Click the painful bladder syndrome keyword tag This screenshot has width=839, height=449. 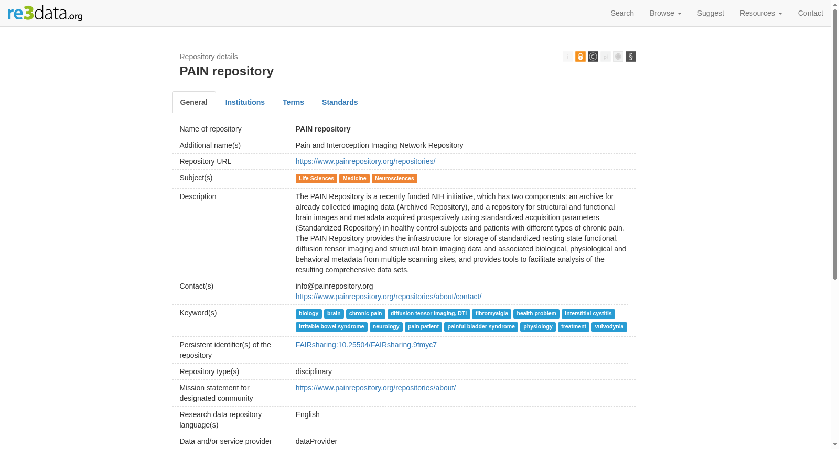(x=481, y=327)
